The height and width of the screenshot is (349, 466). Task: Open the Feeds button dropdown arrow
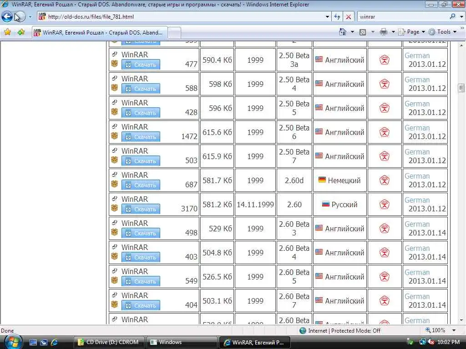click(x=373, y=32)
